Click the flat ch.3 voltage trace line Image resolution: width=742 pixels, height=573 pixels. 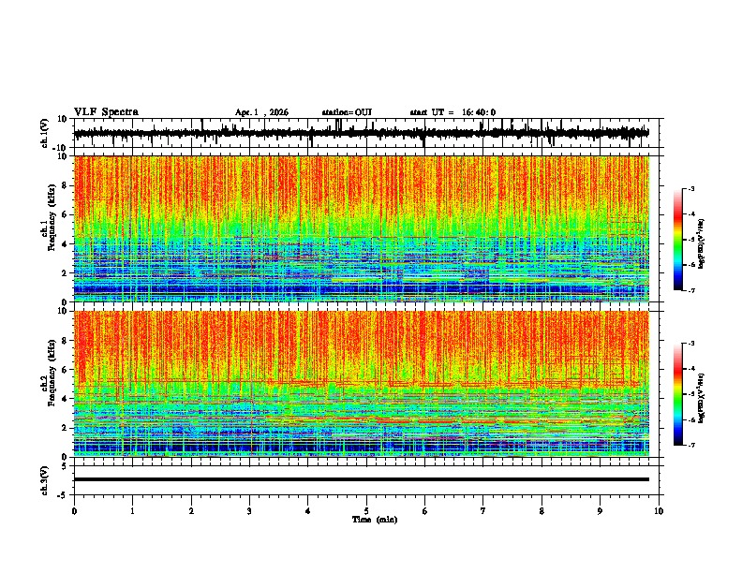362,479
